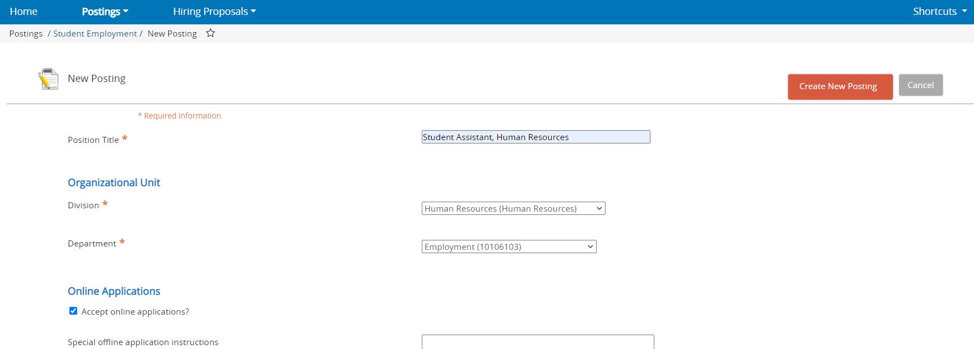
Task: Click the Organizational Unit section heading
Action: (x=114, y=183)
